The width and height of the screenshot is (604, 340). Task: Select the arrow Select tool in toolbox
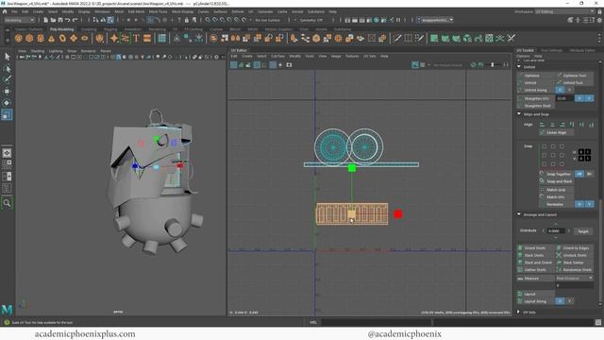(7, 57)
